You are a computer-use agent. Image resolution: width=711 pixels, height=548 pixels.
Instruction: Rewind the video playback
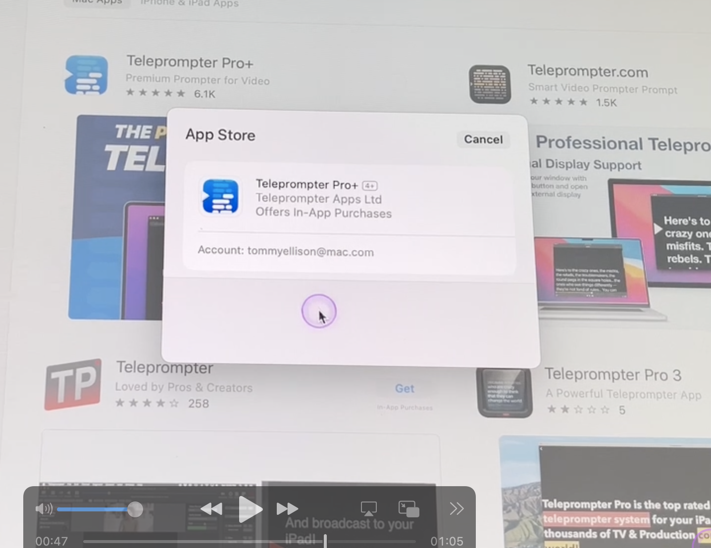click(x=211, y=508)
